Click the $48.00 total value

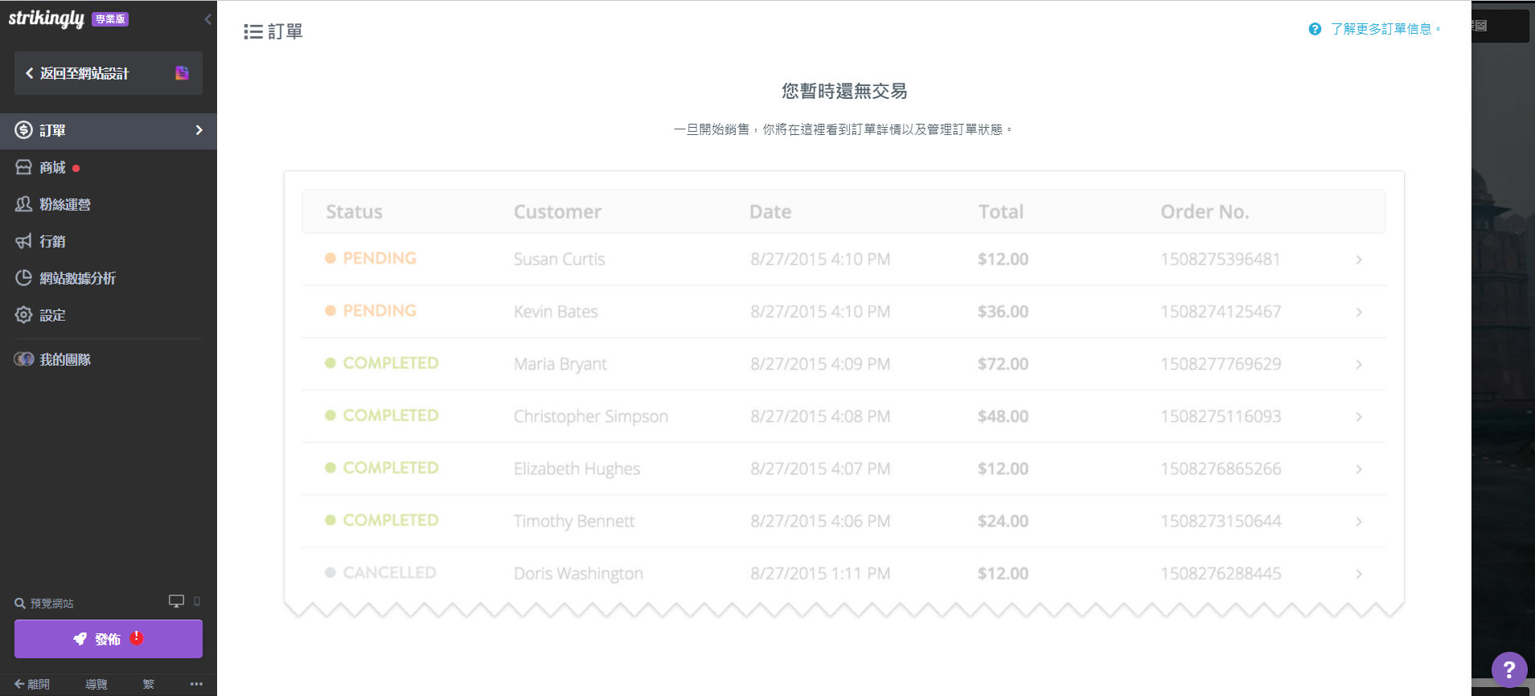1003,416
